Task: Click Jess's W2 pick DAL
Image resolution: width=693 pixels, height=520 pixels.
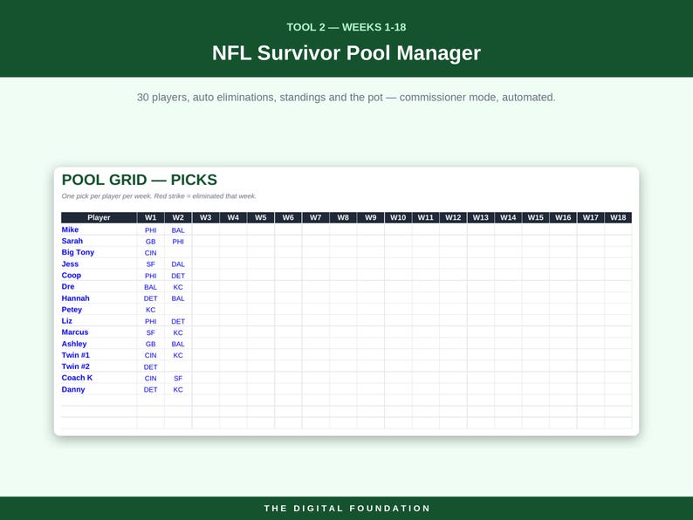Action: [178, 264]
